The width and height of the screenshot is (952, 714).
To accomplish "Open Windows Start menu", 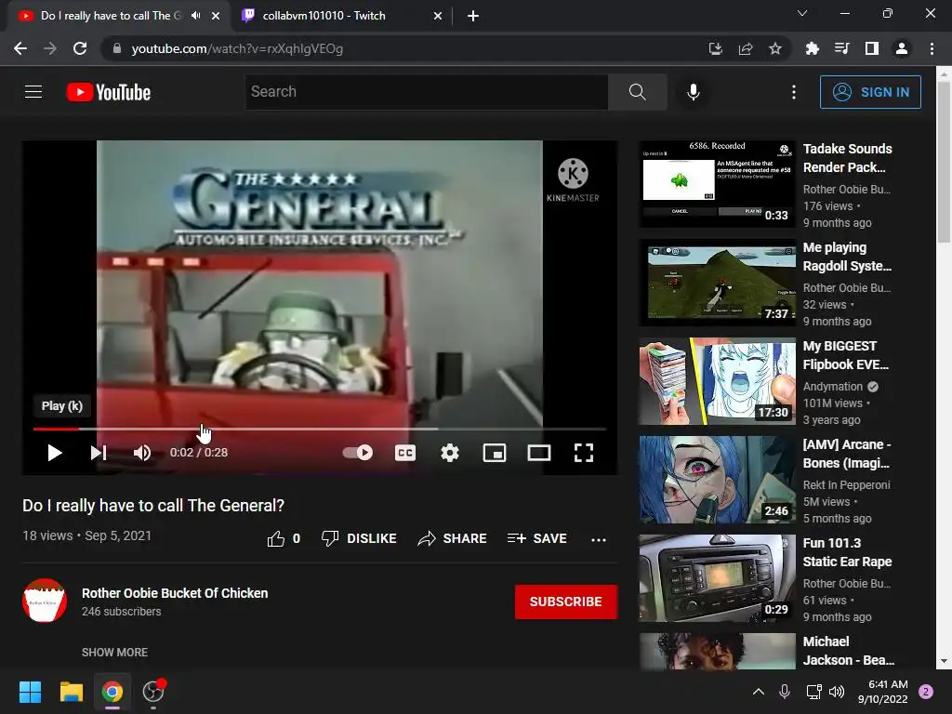I will tap(30, 692).
